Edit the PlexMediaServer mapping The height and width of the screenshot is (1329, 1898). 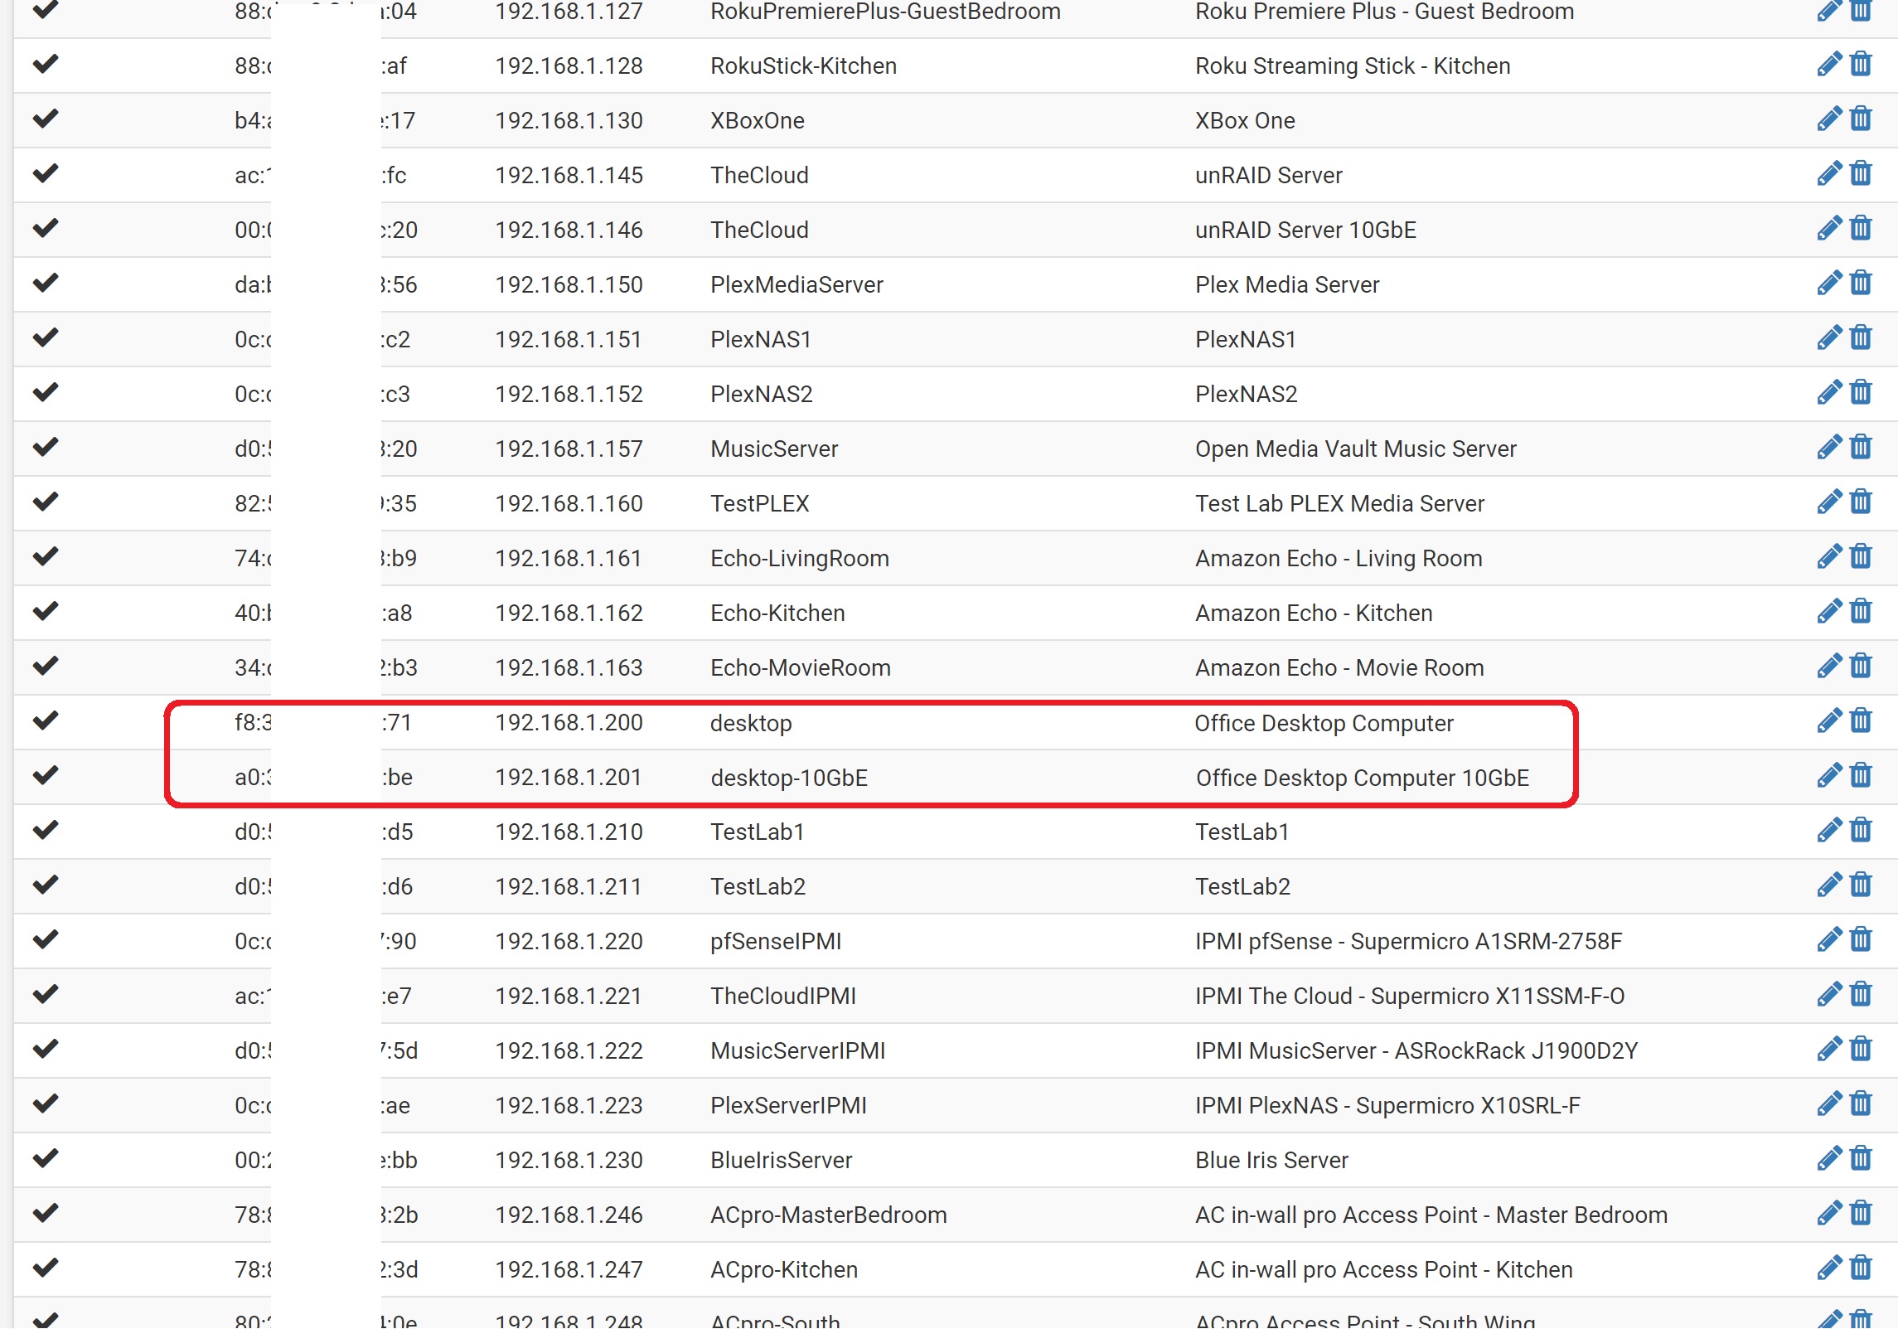click(1829, 284)
